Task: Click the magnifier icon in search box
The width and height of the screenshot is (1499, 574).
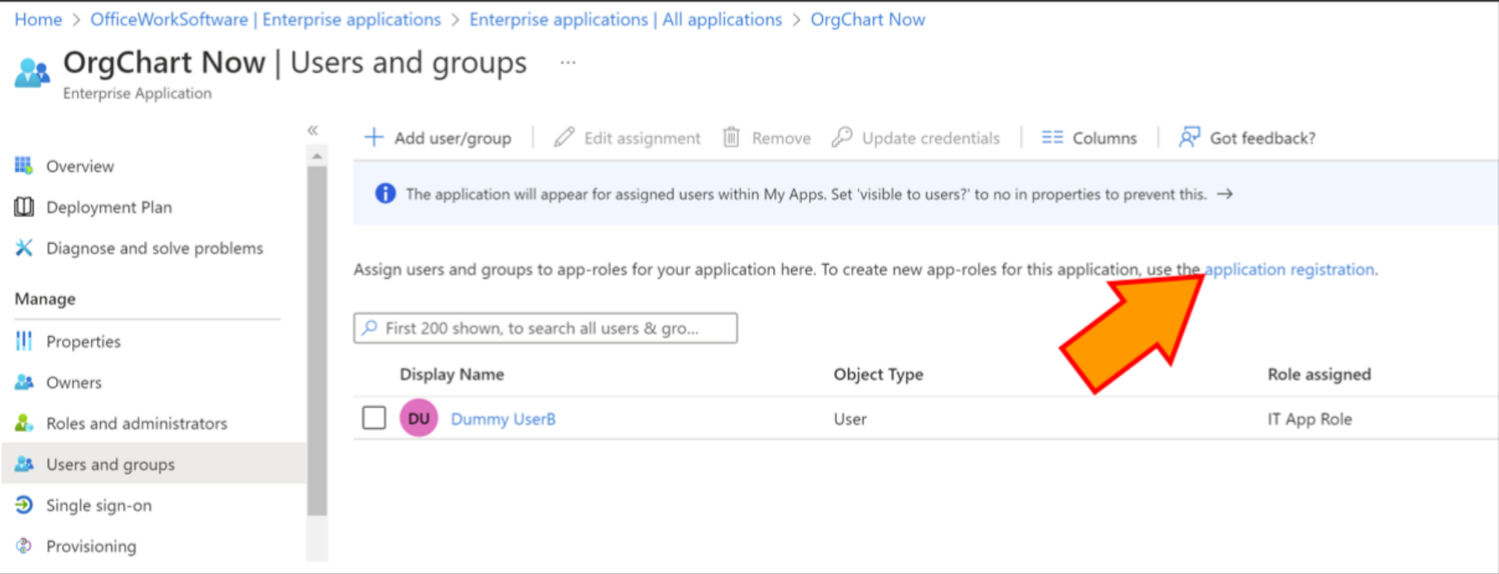Action: 370,327
